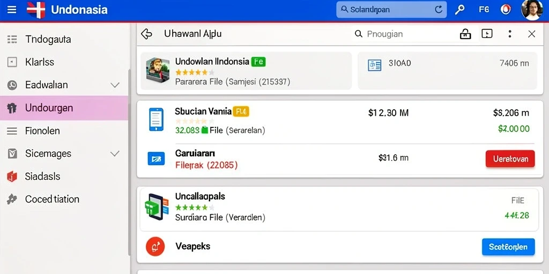Screen dimensions: 549x274
Task: Click the blue Scetεorμen button
Action: [508, 247]
